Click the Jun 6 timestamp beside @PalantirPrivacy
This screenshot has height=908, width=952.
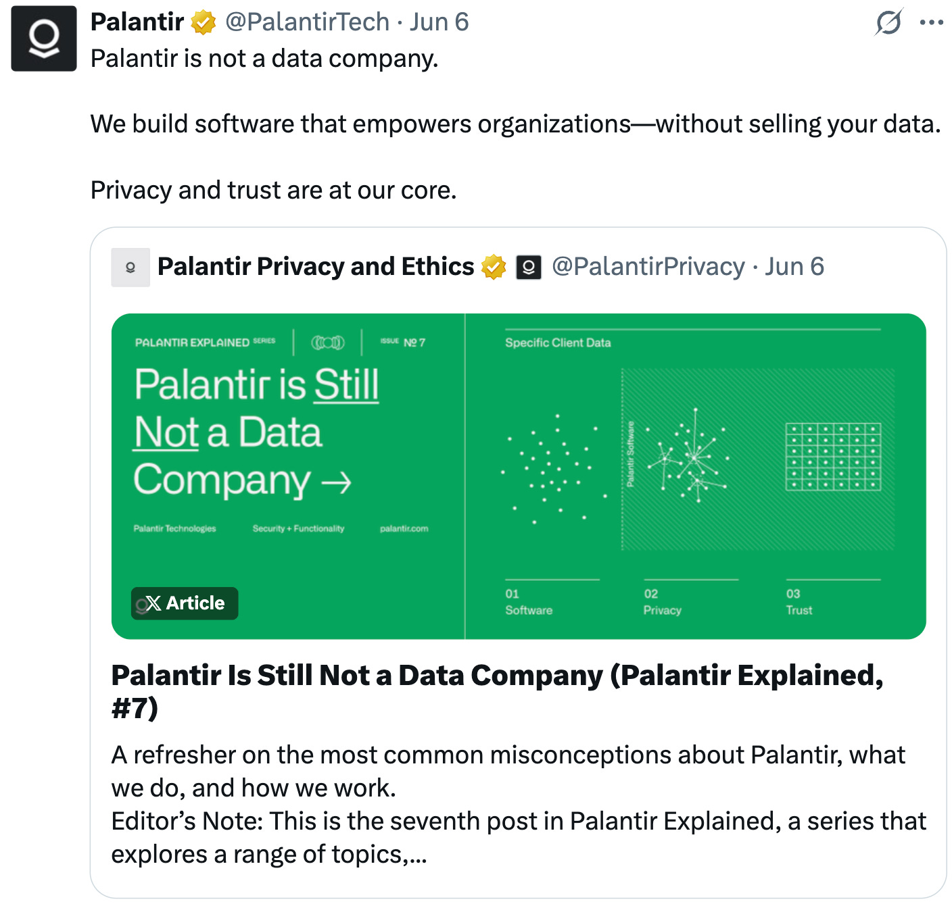[x=794, y=267]
